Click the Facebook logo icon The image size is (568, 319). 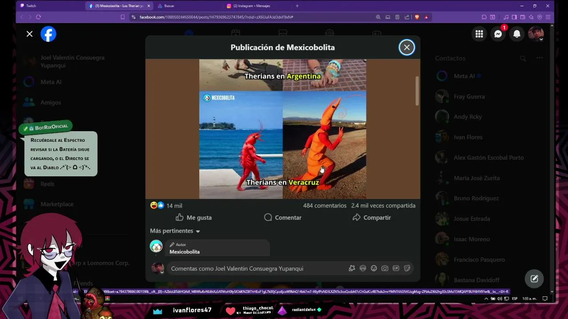tap(48, 34)
